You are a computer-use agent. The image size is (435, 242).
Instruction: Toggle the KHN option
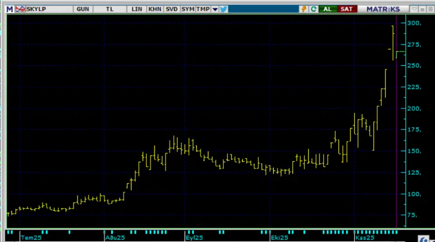(155, 9)
